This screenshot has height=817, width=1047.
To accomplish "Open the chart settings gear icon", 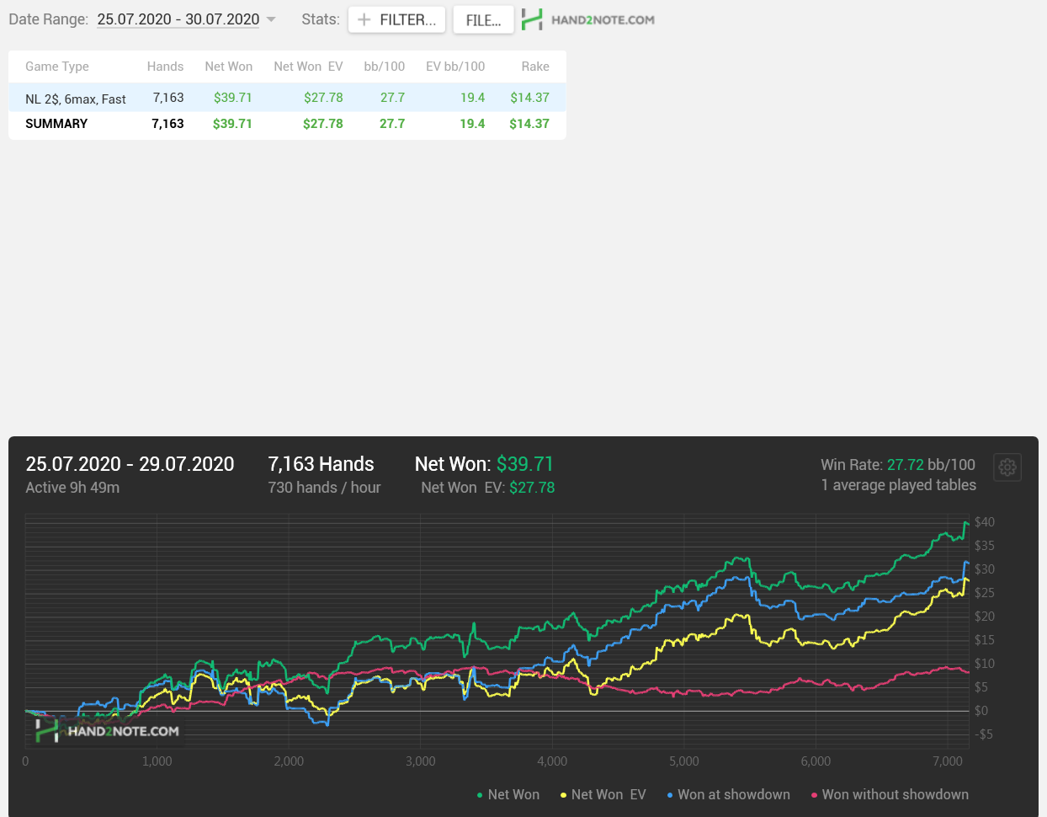I will [x=1007, y=467].
